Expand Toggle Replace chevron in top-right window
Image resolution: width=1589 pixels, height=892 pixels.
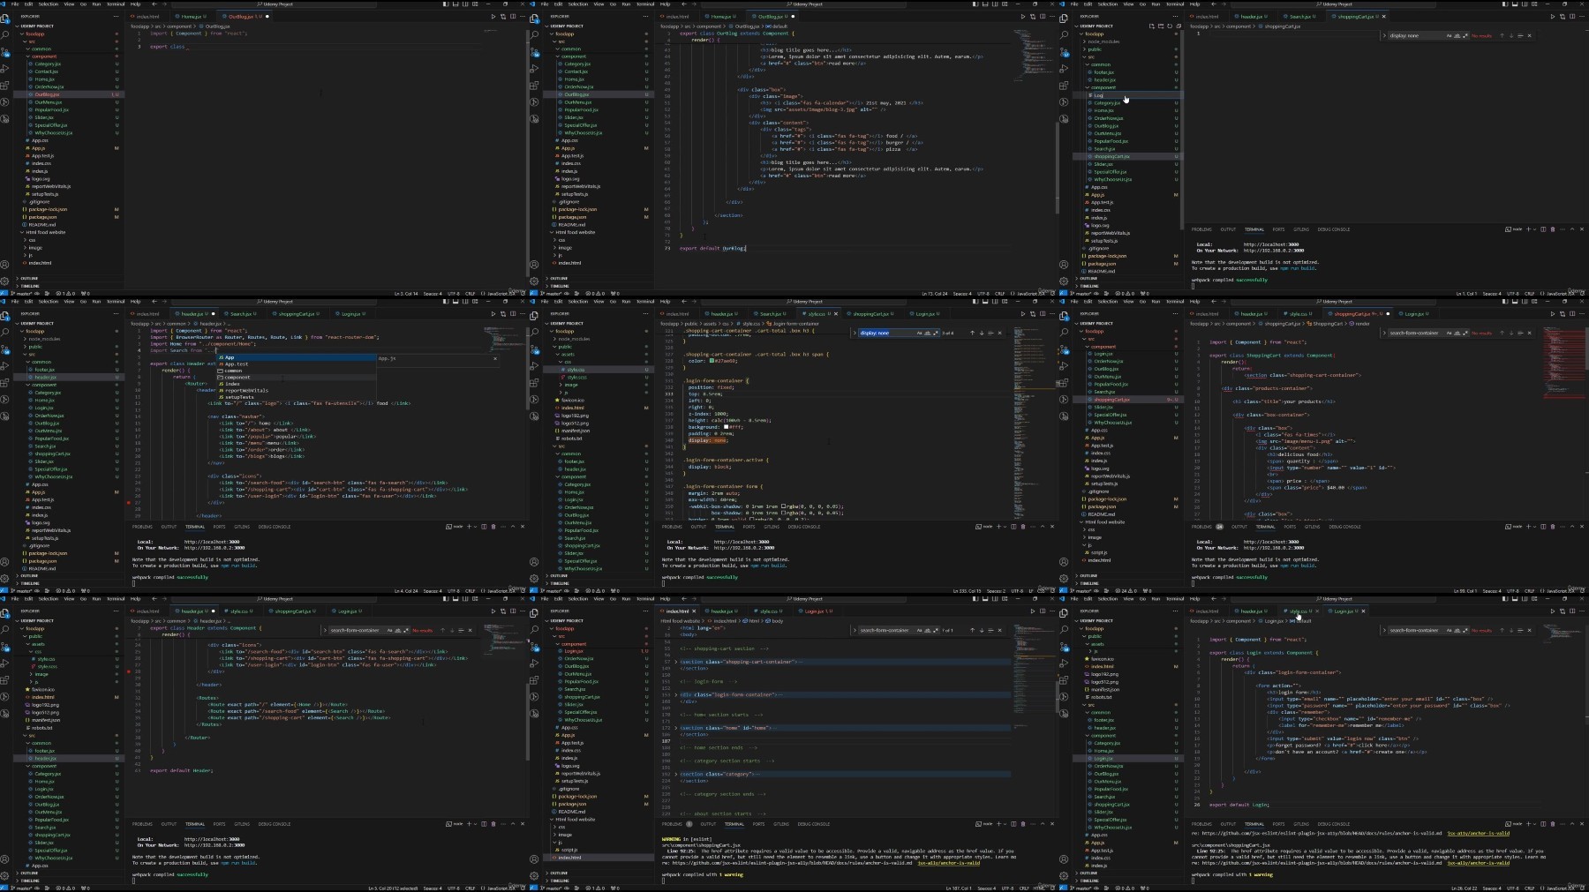(x=1384, y=36)
